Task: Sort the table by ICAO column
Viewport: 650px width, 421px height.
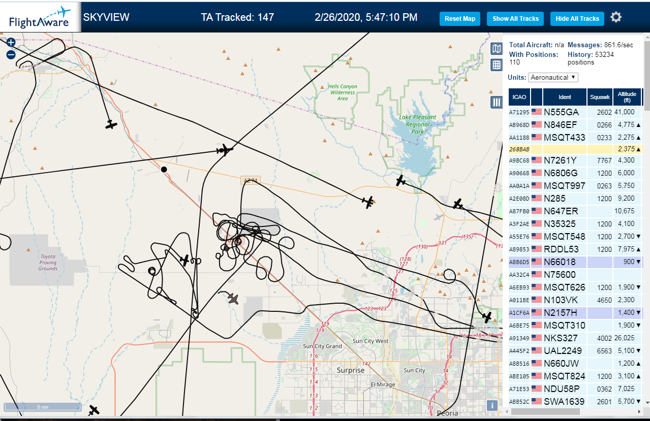Action: coord(519,97)
